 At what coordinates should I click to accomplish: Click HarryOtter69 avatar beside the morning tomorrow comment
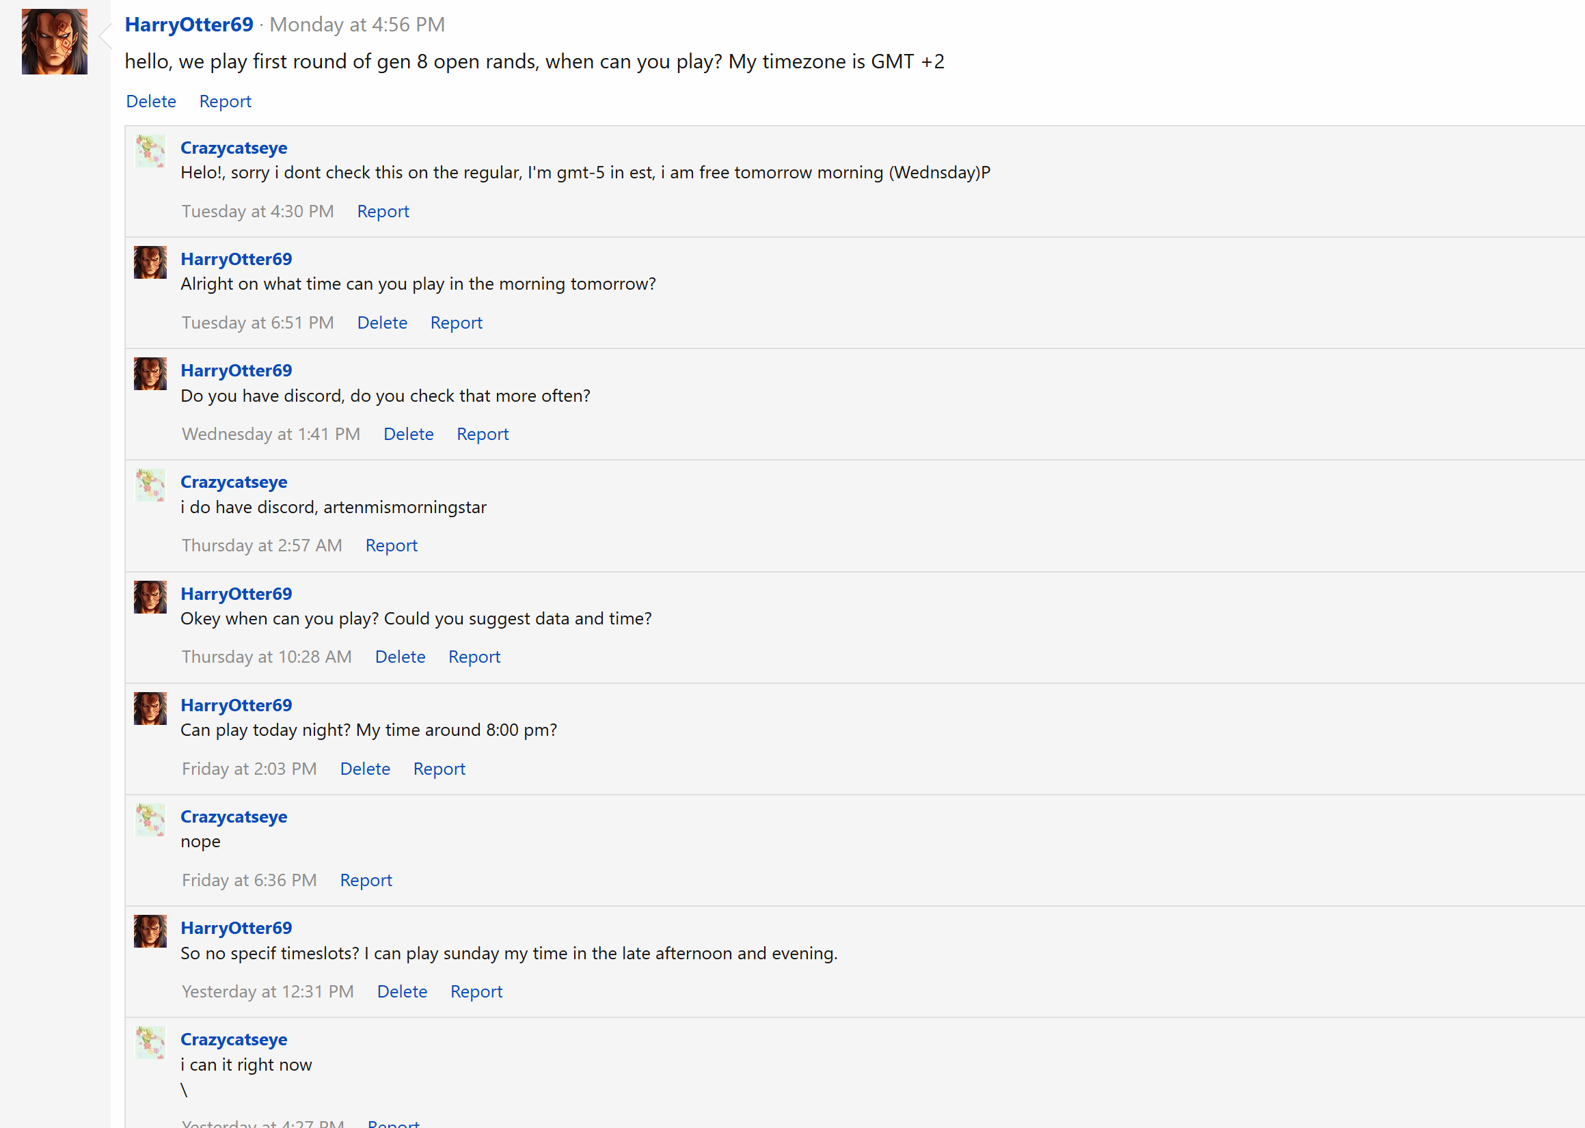tap(150, 262)
